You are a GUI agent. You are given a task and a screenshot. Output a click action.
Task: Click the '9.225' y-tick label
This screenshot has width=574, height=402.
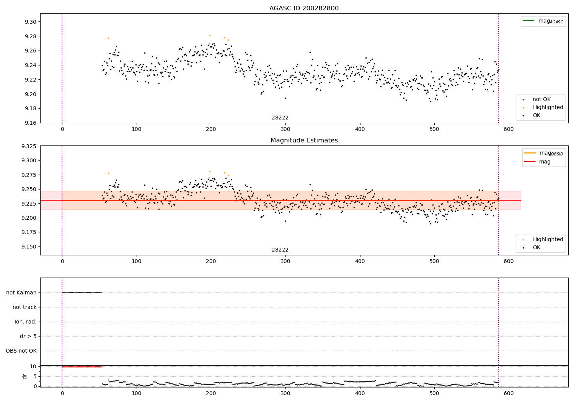click(29, 204)
